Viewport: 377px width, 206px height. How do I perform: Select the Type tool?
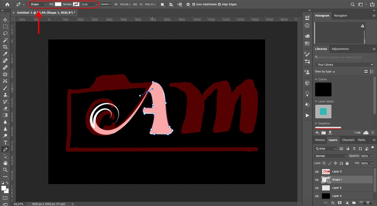click(6, 142)
